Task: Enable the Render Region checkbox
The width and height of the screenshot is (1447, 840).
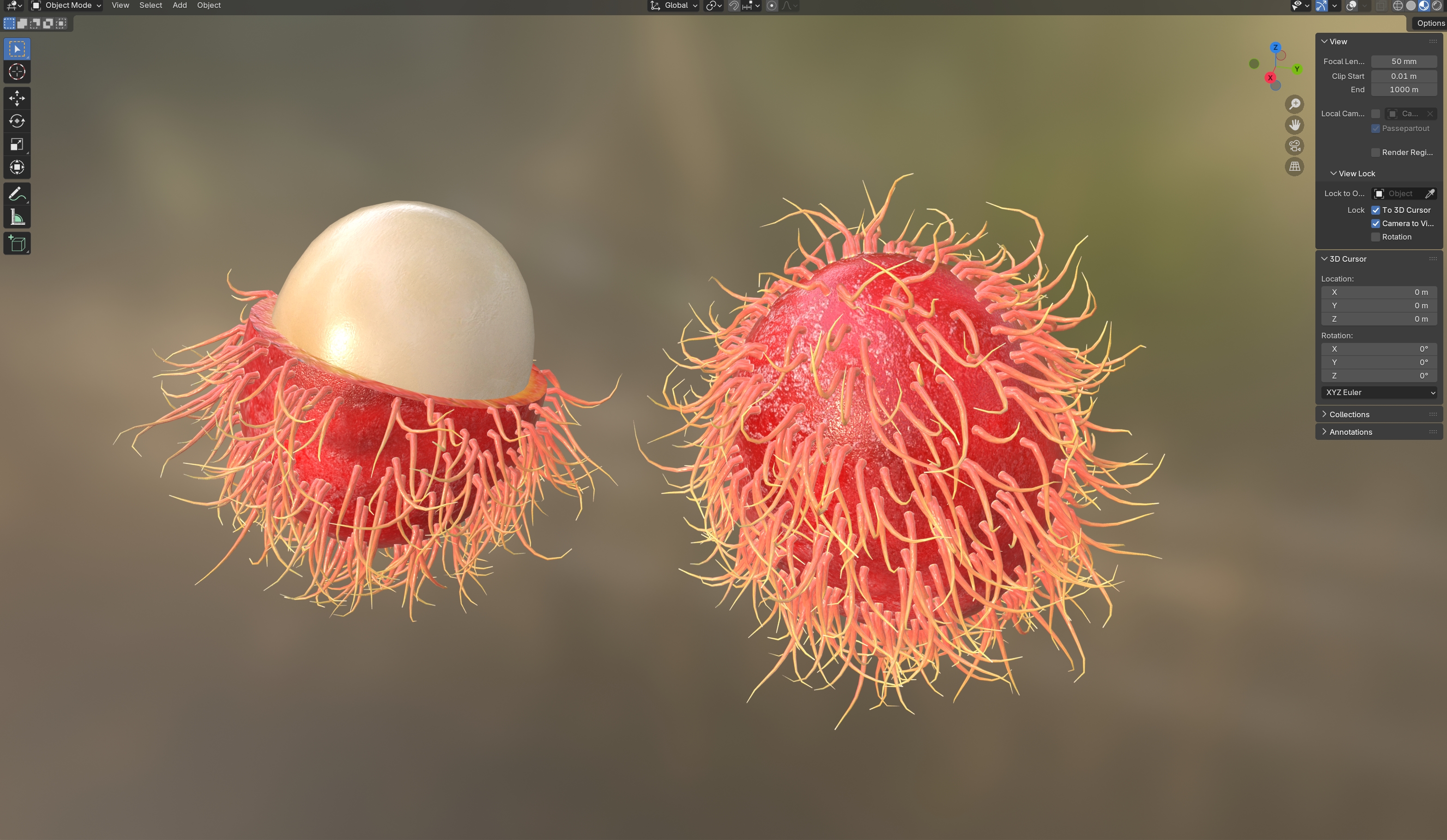Action: (1375, 152)
